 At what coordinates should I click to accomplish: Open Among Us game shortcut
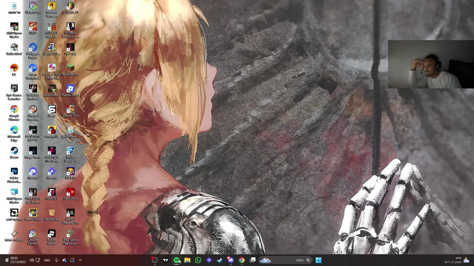tap(52, 132)
